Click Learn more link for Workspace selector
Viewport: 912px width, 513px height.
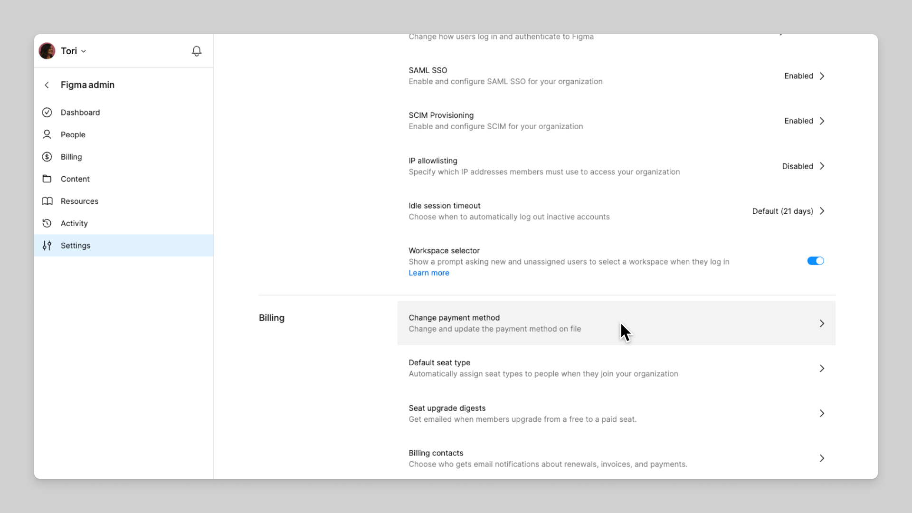(x=429, y=273)
